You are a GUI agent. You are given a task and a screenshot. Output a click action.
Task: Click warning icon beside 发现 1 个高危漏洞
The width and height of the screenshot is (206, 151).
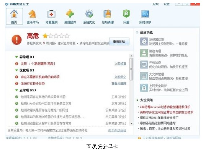17,63
